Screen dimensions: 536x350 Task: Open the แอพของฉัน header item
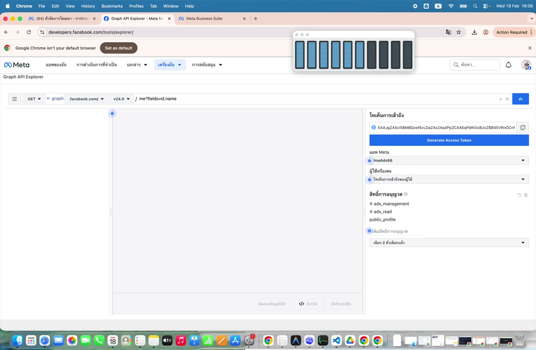(56, 65)
